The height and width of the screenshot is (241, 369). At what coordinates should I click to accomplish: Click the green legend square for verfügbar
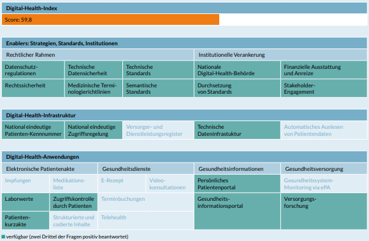pos(3,237)
